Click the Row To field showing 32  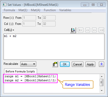[49, 18]
